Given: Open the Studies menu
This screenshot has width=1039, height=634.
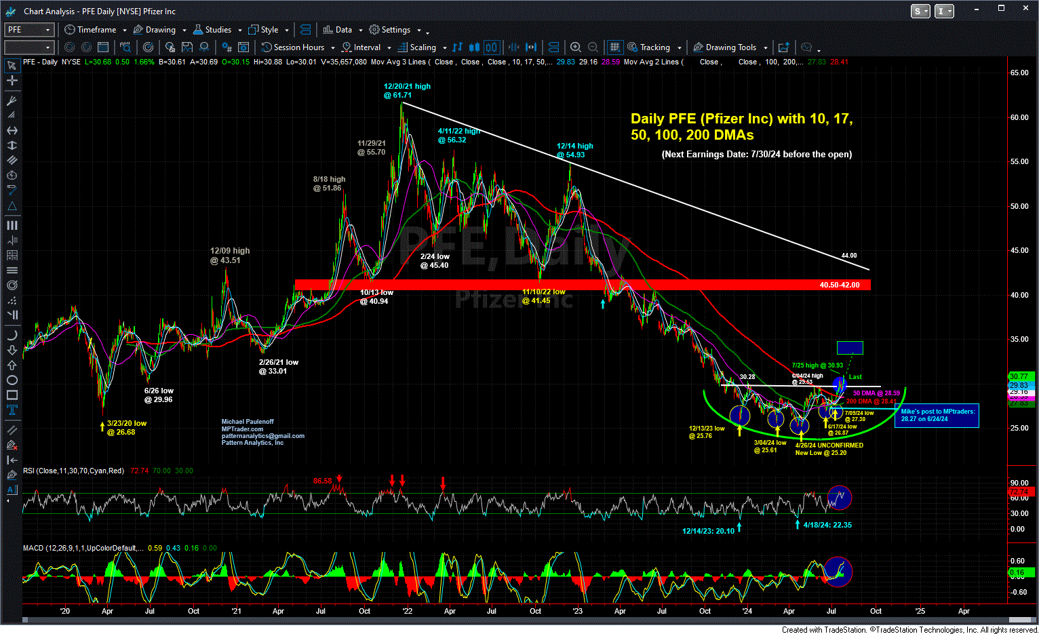Looking at the screenshot, I should [212, 30].
